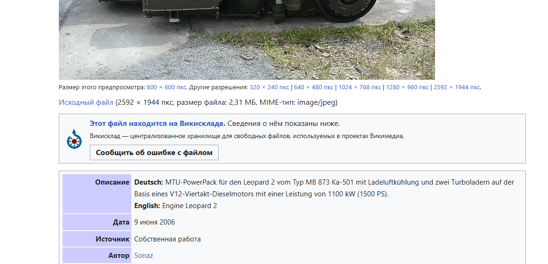Follow the 'Этот файл находится на Викискладе' link
Image resolution: width=548 pixels, height=264 pixels.
[158, 124]
